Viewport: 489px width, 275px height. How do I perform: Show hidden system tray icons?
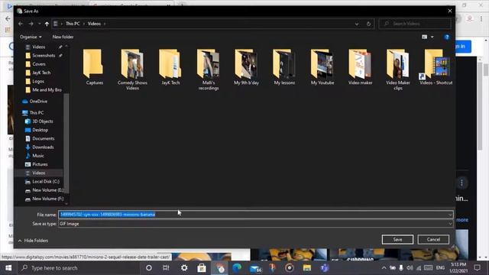384,268
